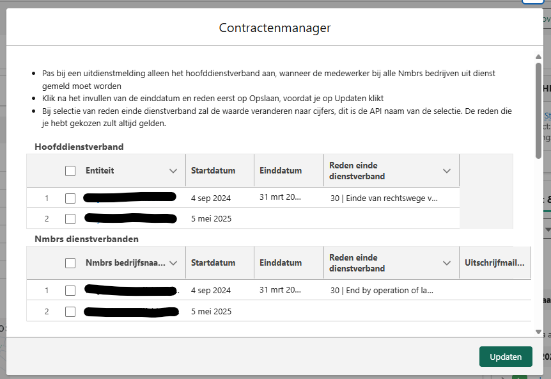551x379 pixels.
Task: Open the Nmbrs bedrijfsnaam column dropdown chevron
Action: 173,263
